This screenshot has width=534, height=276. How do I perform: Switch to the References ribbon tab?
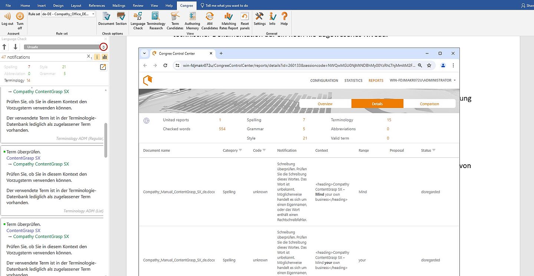click(97, 6)
